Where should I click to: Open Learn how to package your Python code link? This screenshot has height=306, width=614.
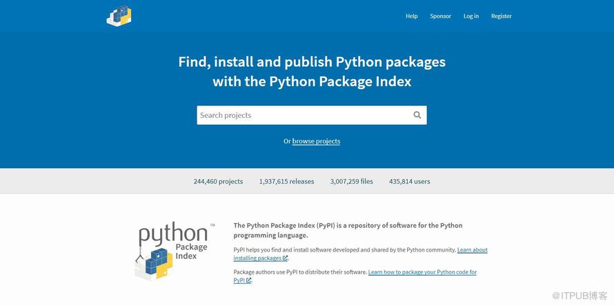(355, 276)
